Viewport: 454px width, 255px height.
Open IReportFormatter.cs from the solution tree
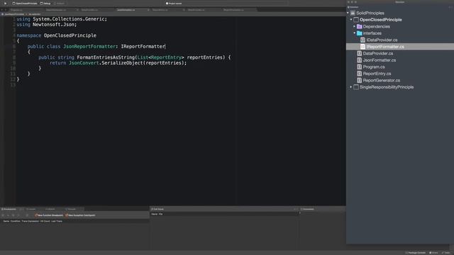tap(384, 47)
